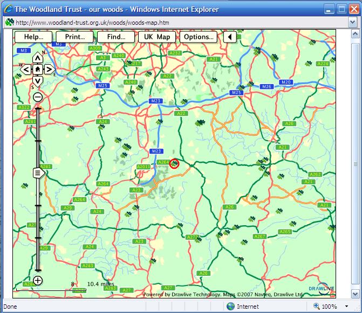The height and width of the screenshot is (313, 362).
Task: Click the A217 road label
Action: (135, 64)
